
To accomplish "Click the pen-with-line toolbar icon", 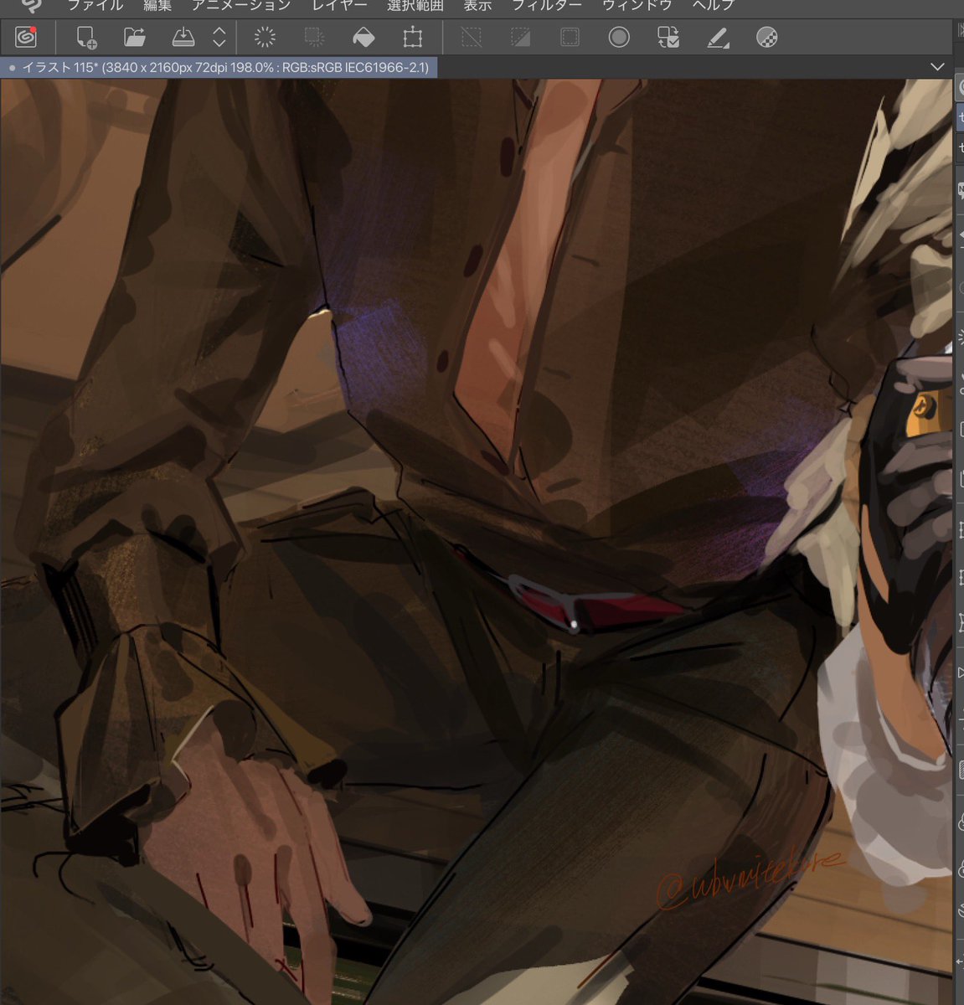I will 718,37.
